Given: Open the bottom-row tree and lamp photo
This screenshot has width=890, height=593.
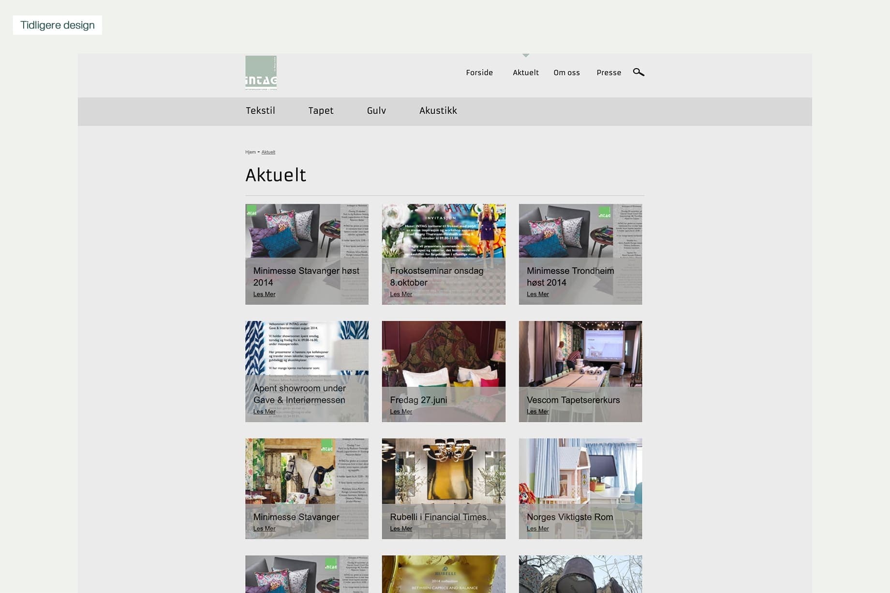Looking at the screenshot, I should (x=580, y=574).
